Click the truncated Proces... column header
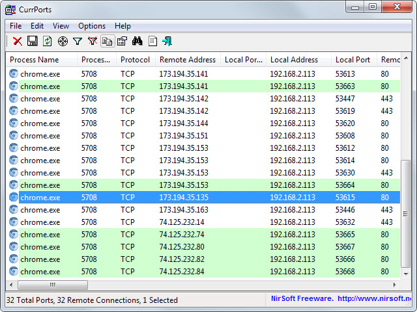417x312 pixels. (97, 60)
